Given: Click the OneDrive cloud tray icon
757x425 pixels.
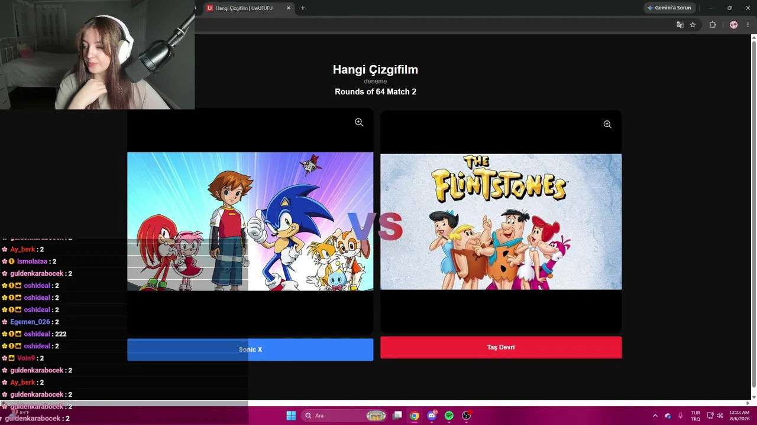Looking at the screenshot, I should coord(668,416).
